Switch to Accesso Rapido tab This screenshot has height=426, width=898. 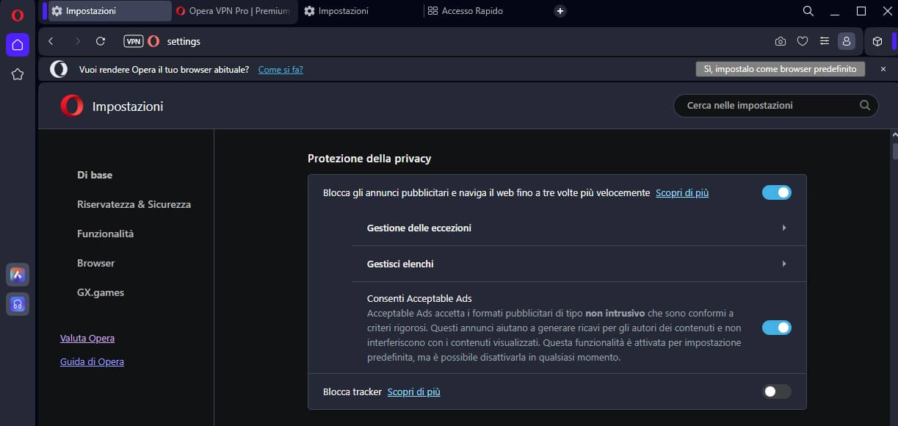coord(485,11)
